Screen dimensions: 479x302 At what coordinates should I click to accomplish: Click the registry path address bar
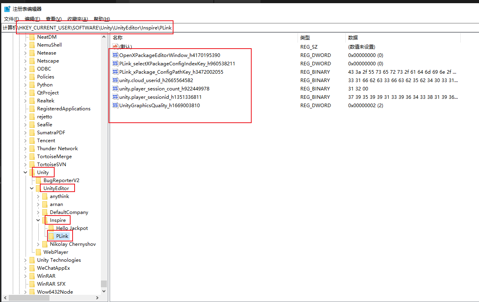click(x=239, y=28)
